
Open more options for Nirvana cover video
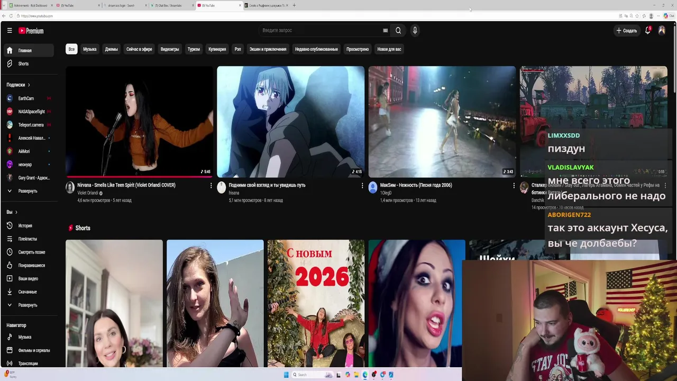(x=211, y=186)
